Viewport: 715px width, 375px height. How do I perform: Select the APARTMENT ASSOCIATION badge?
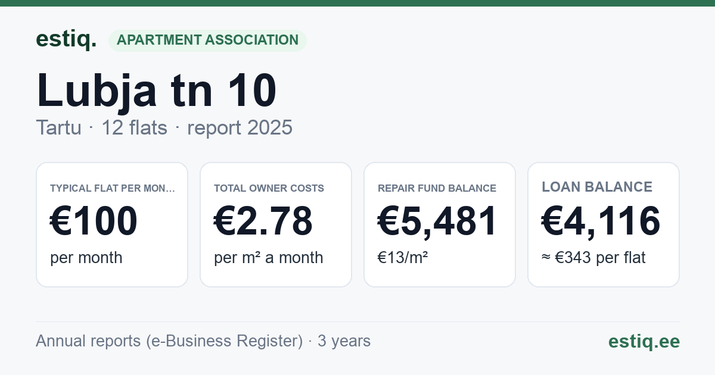207,40
